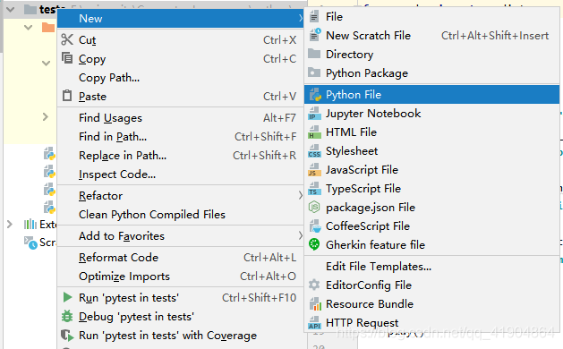Image resolution: width=563 pixels, height=349 pixels.
Task: Click the Jupyter Notebook file icon
Action: (314, 114)
